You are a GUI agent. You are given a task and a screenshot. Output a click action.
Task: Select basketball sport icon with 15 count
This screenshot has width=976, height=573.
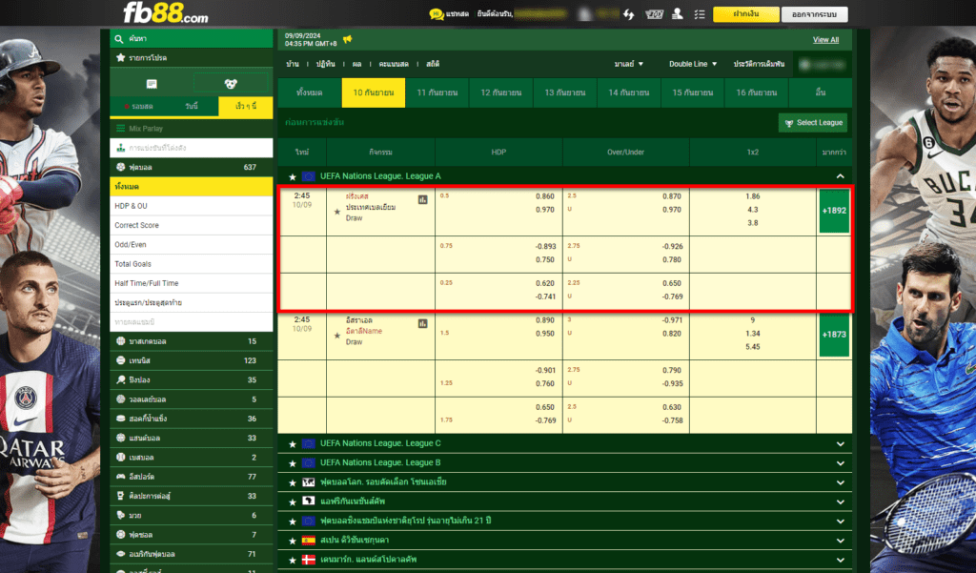coord(121,340)
